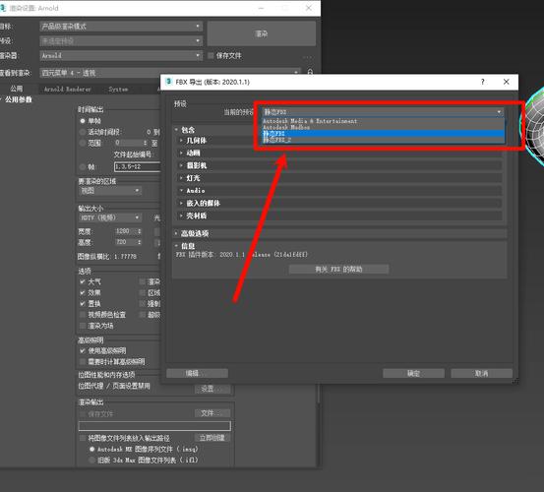Select legacy 3ds Max image file list (ifl) radio

pyautogui.click(x=91, y=460)
